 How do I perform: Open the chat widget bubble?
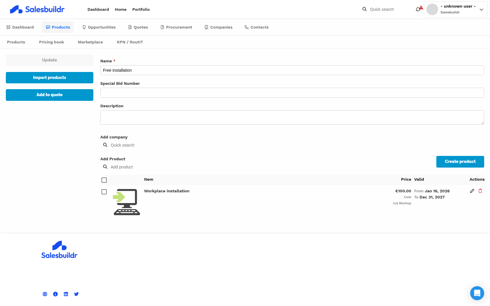click(x=477, y=293)
